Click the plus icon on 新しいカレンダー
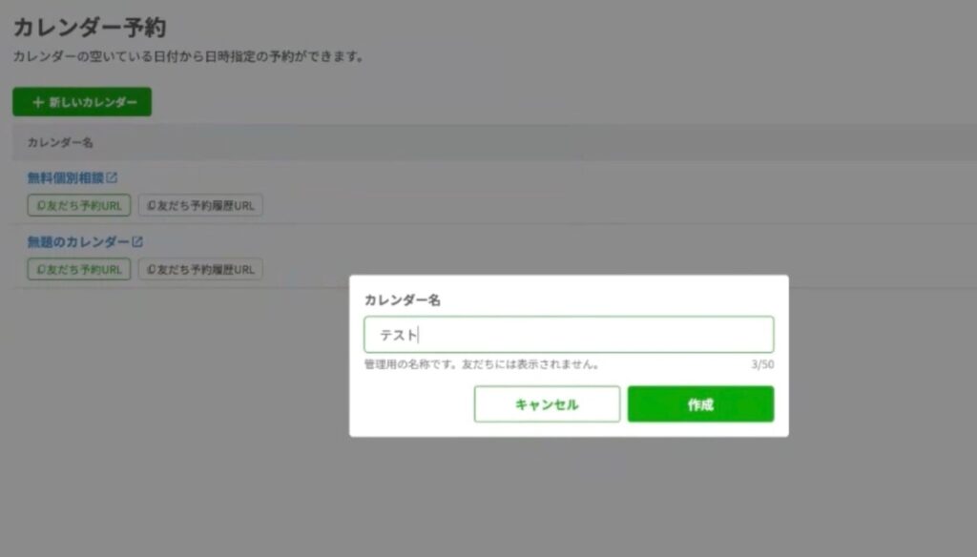 pyautogui.click(x=38, y=102)
